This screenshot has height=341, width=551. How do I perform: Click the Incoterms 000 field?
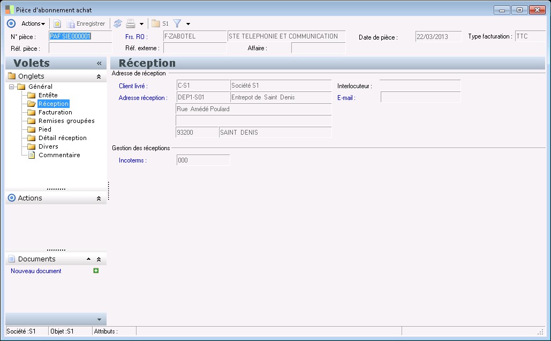(x=203, y=160)
